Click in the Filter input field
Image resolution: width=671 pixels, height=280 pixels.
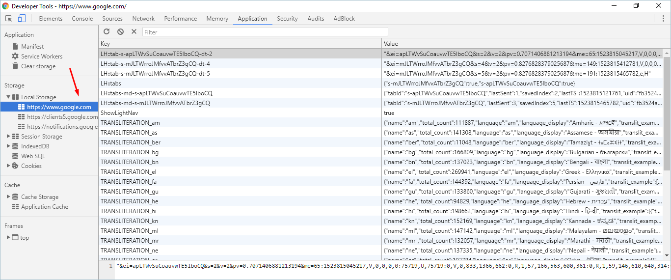tap(265, 32)
